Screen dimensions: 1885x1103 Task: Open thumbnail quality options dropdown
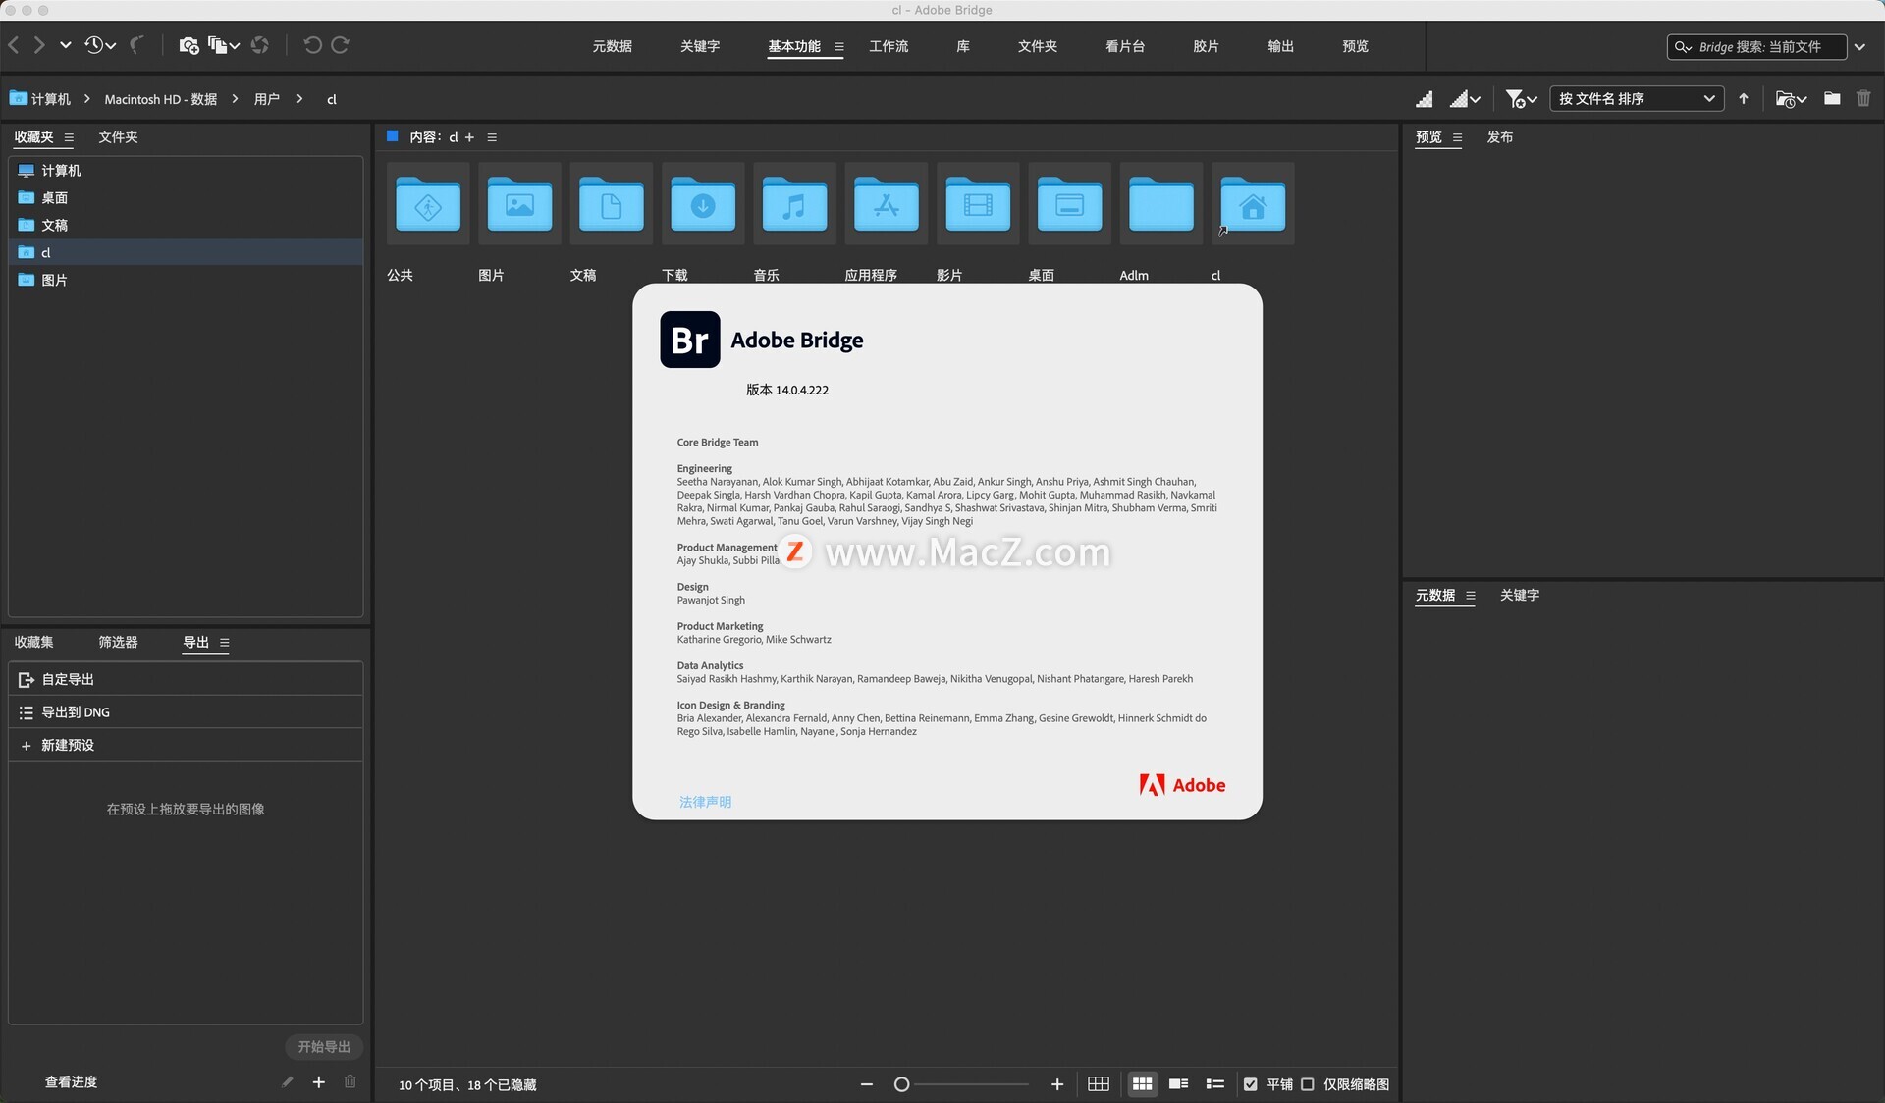point(1465,99)
